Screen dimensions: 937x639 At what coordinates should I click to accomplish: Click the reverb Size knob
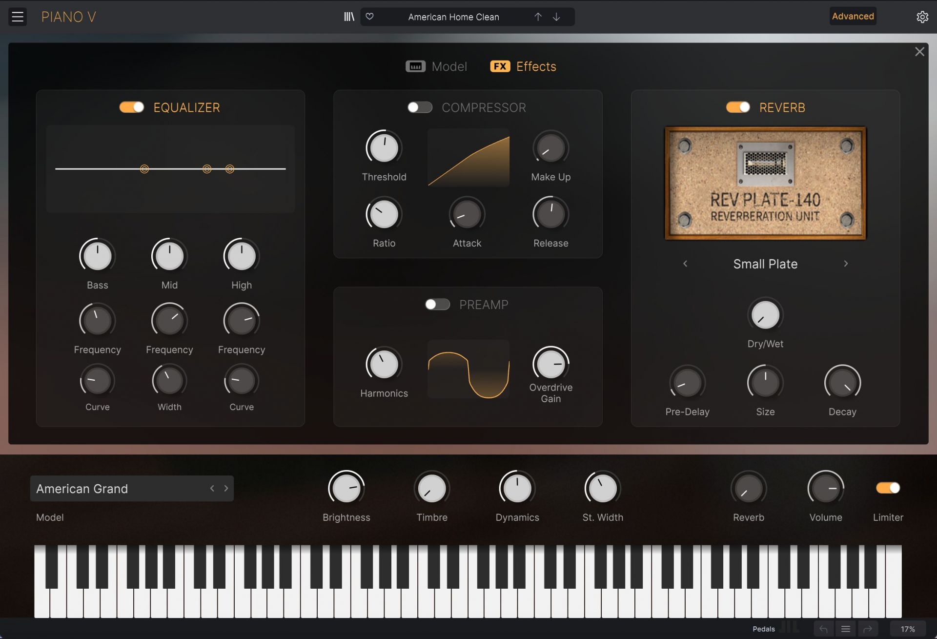765,383
